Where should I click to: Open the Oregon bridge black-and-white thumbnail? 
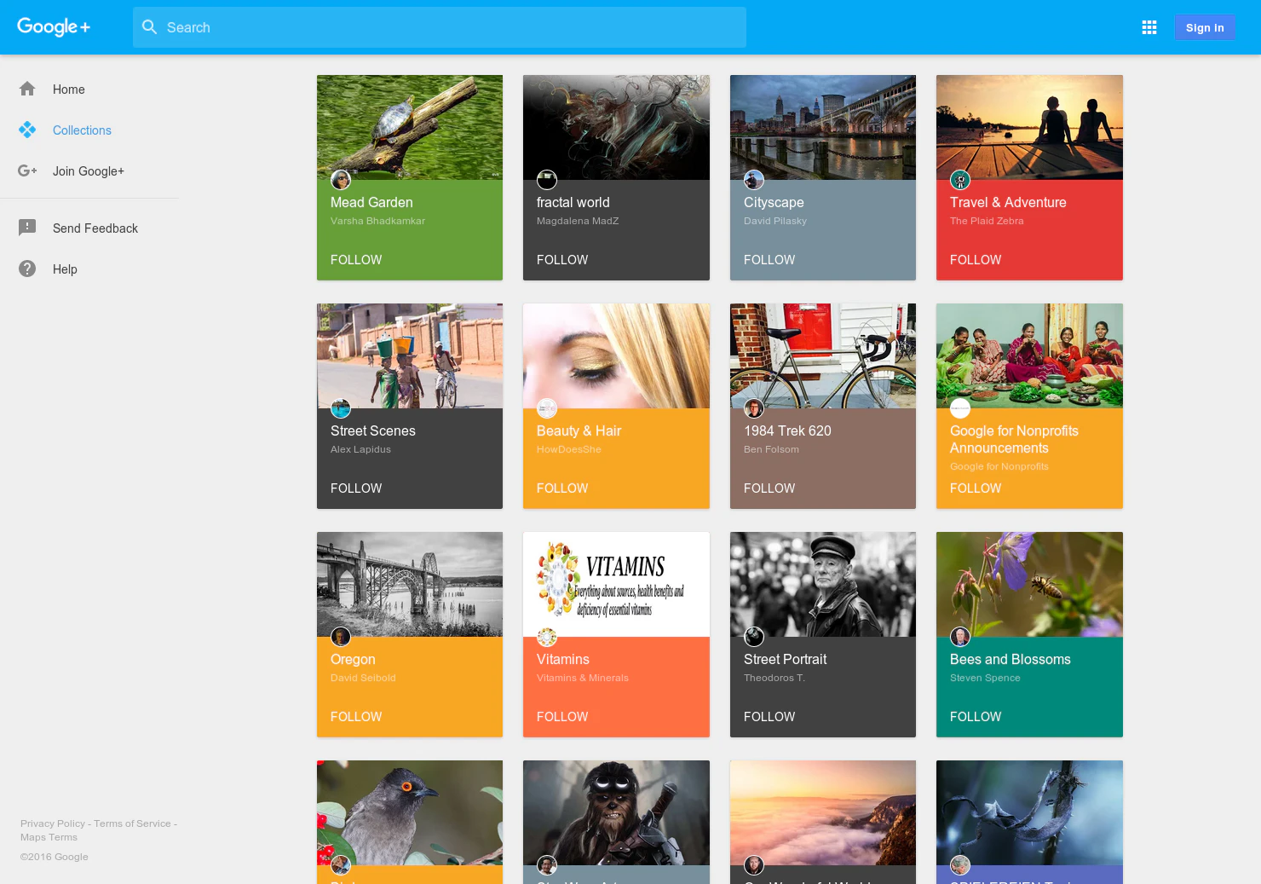[x=410, y=584]
